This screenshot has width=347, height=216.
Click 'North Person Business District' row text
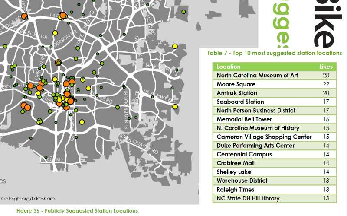256,111
